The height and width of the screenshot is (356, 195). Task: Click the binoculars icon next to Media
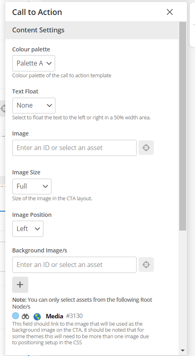[x=25, y=316]
